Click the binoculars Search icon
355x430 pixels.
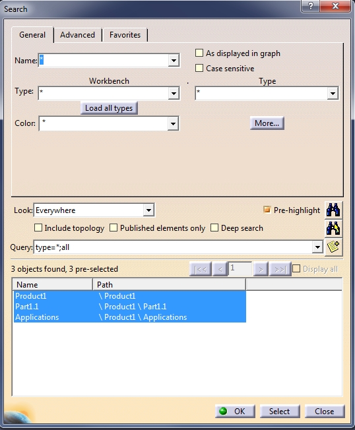tap(333, 210)
